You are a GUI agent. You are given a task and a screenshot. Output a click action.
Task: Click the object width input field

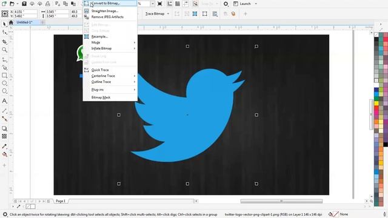[57, 12]
